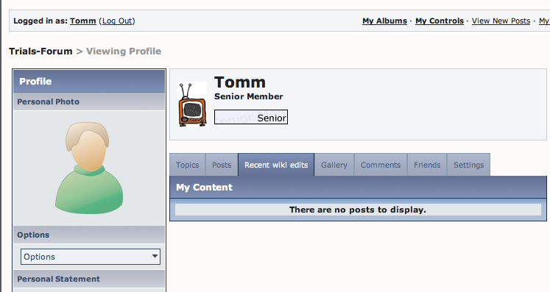Image resolution: width=550 pixels, height=292 pixels.
Task: Click the Log Out link
Action: pos(117,21)
